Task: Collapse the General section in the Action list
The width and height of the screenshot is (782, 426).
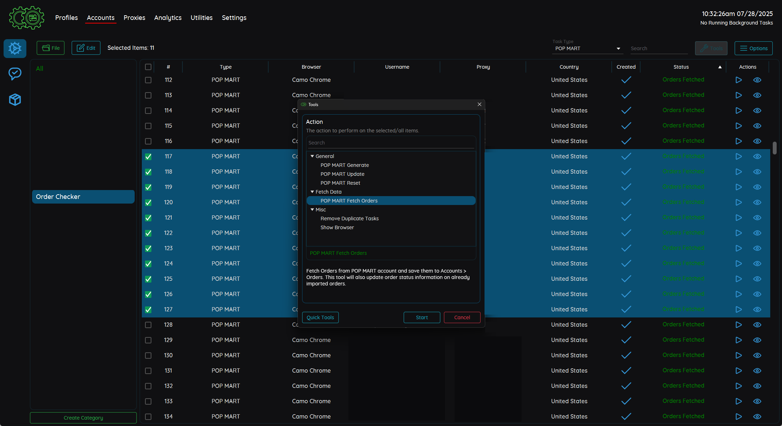Action: [x=312, y=156]
